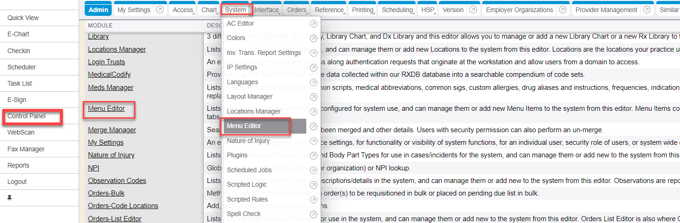Expand the Access dropdown tab
The height and width of the screenshot is (223, 680).
[182, 10]
